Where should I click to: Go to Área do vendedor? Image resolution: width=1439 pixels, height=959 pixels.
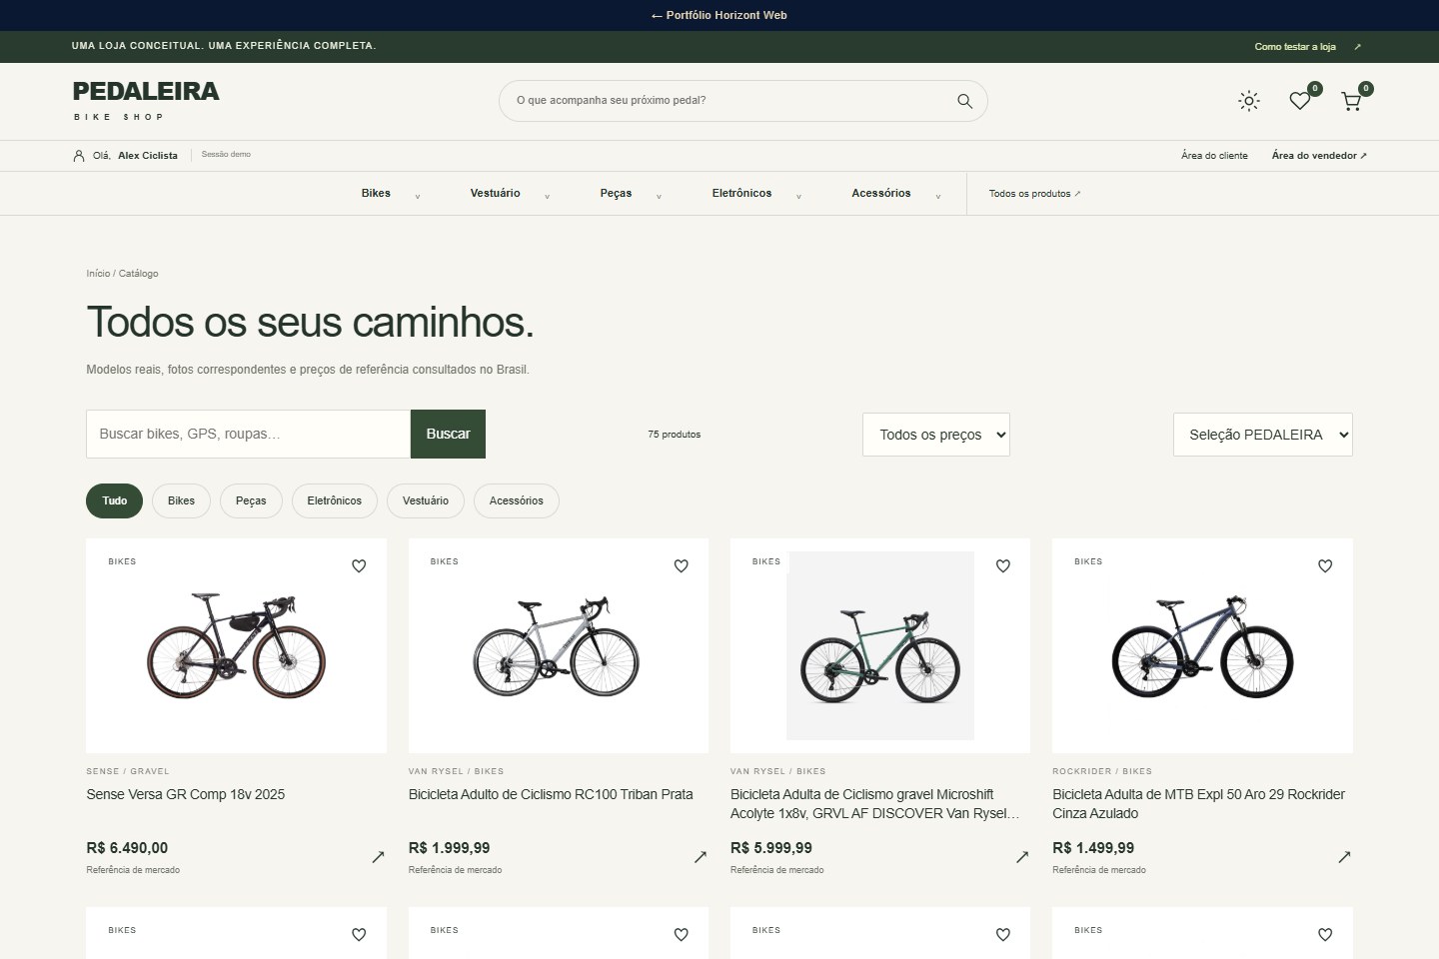[1319, 156]
